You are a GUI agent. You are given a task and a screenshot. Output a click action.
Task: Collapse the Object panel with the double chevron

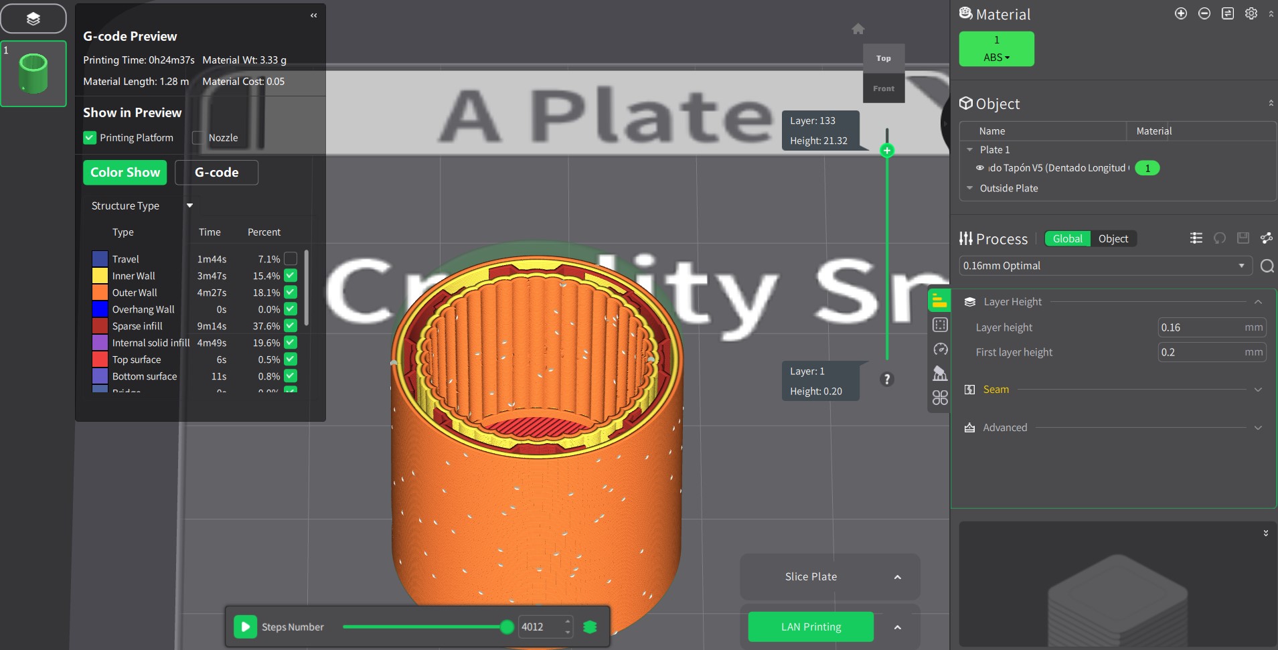tap(1271, 103)
